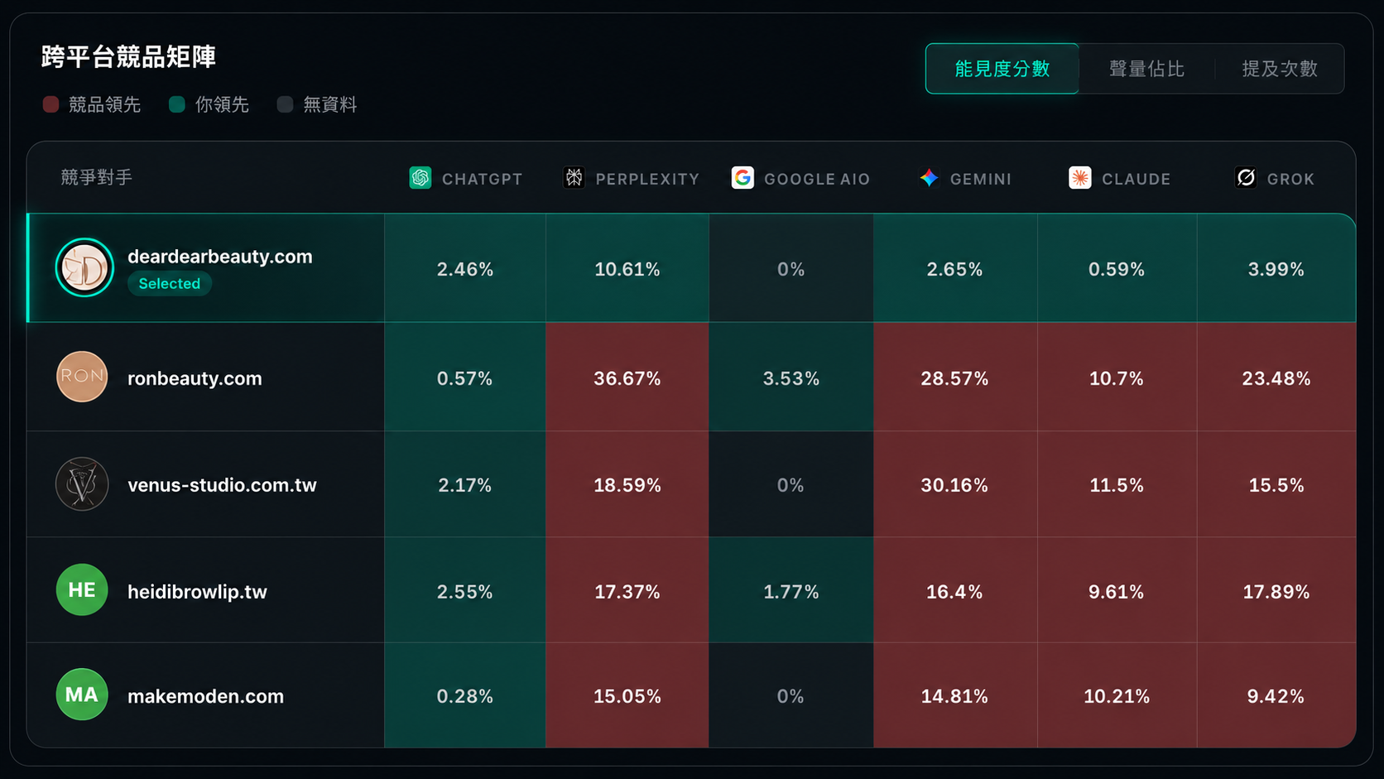This screenshot has width=1384, height=779.
Task: Click the 9.42% Grok cell
Action: point(1276,696)
